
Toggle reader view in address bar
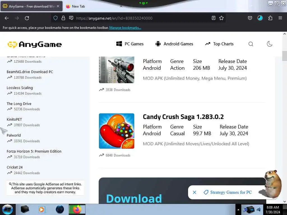[213, 18]
